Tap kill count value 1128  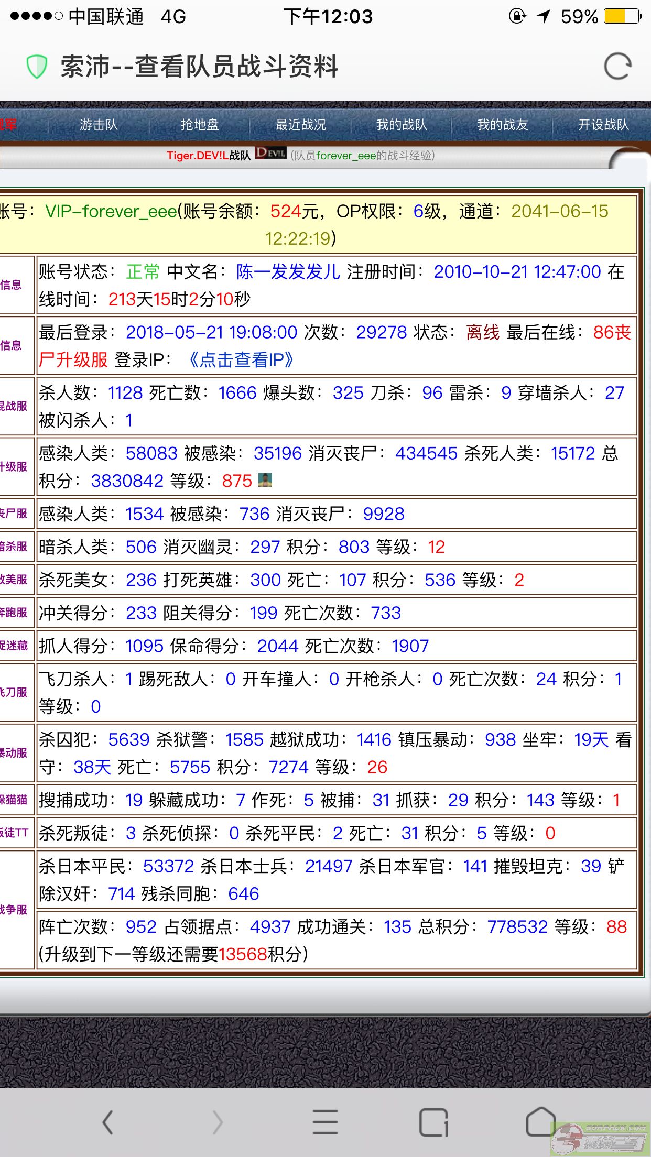(125, 392)
